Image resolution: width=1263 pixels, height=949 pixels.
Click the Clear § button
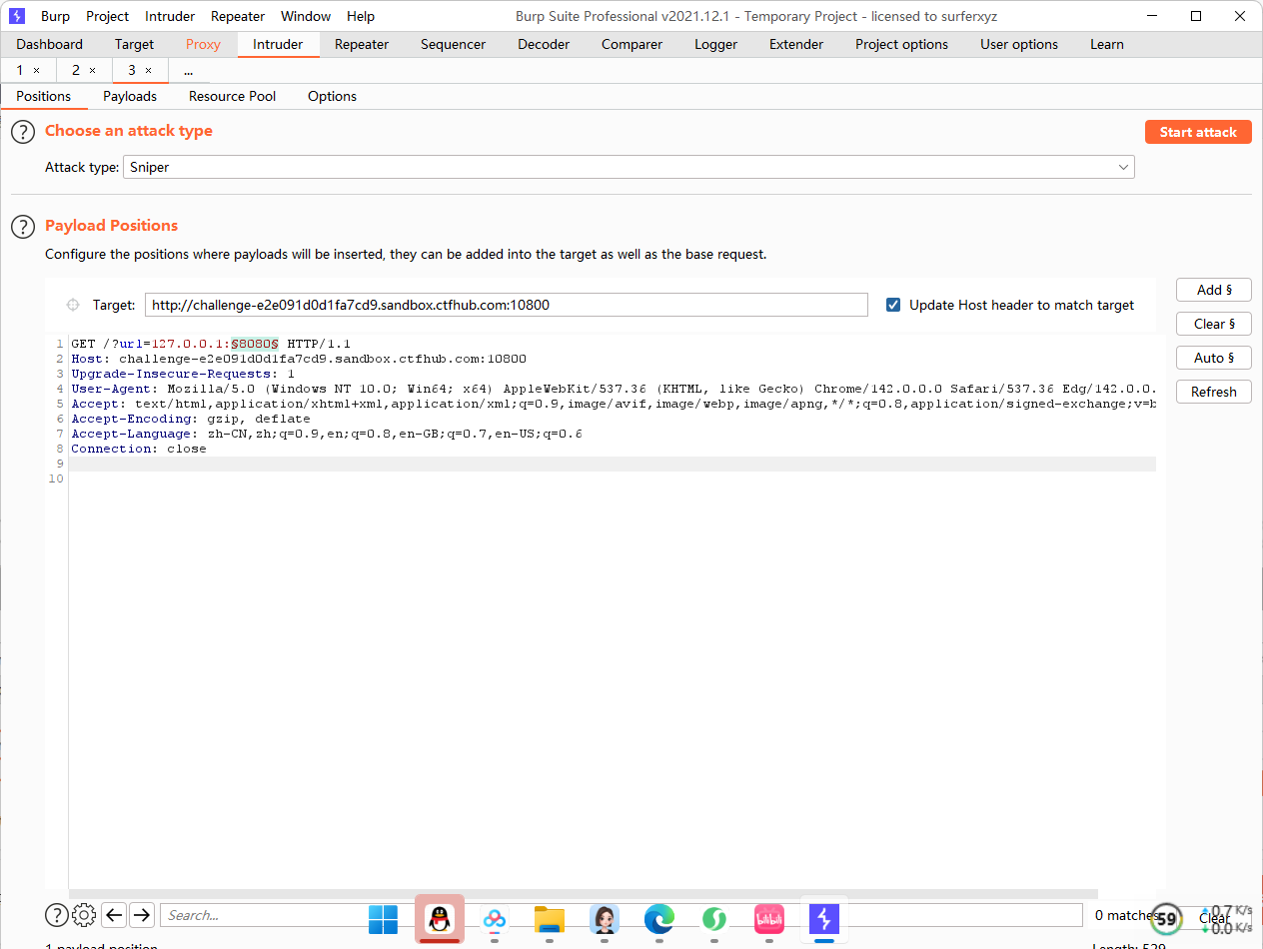click(1214, 324)
